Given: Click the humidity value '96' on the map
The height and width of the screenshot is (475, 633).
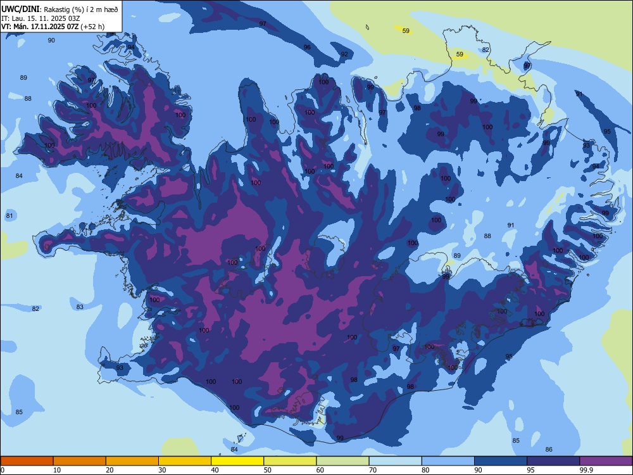Looking at the screenshot, I should pos(307,47).
